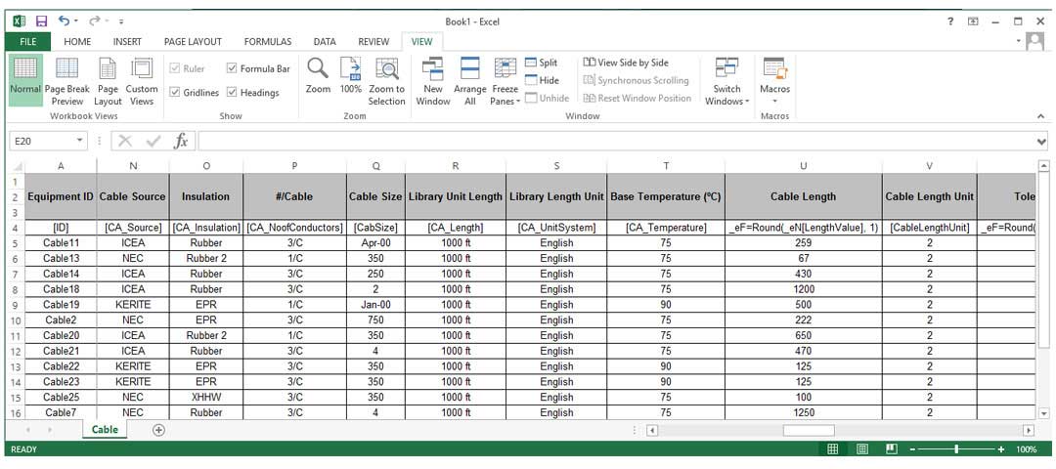The height and width of the screenshot is (469, 1056).
Task: Click Hide in the Window group
Action: point(542,80)
